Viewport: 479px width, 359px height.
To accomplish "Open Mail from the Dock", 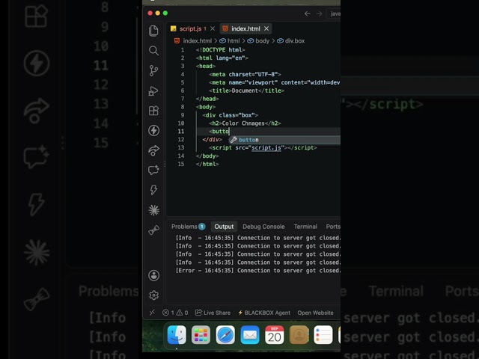I will click(x=250, y=334).
